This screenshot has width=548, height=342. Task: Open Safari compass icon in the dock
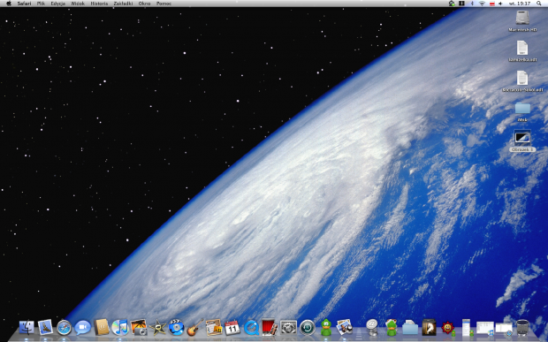coord(64,328)
